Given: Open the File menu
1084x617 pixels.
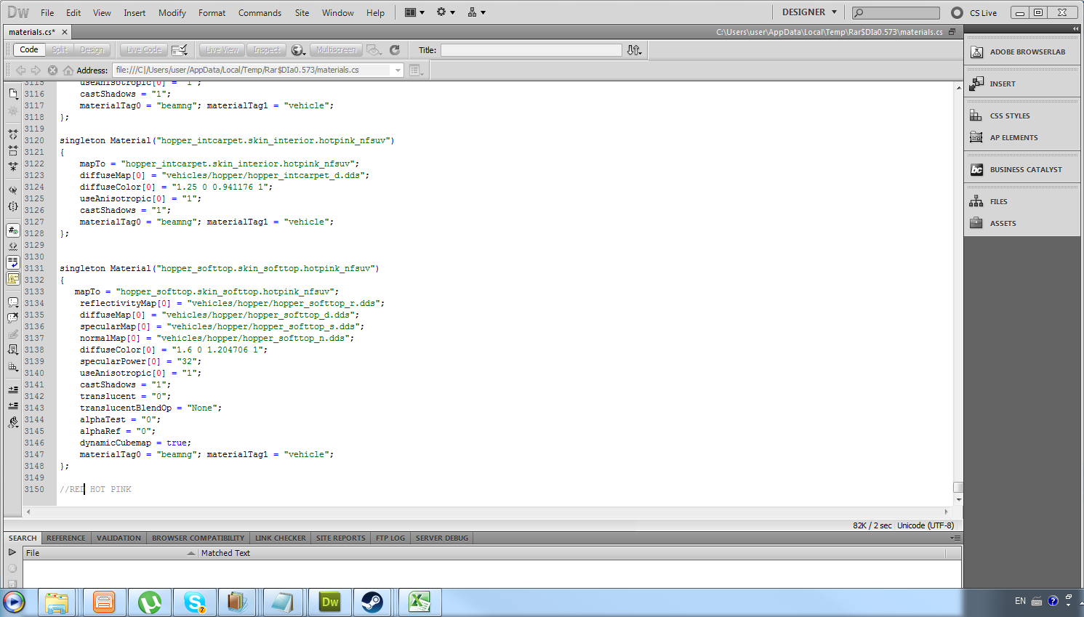Looking at the screenshot, I should pyautogui.click(x=47, y=13).
